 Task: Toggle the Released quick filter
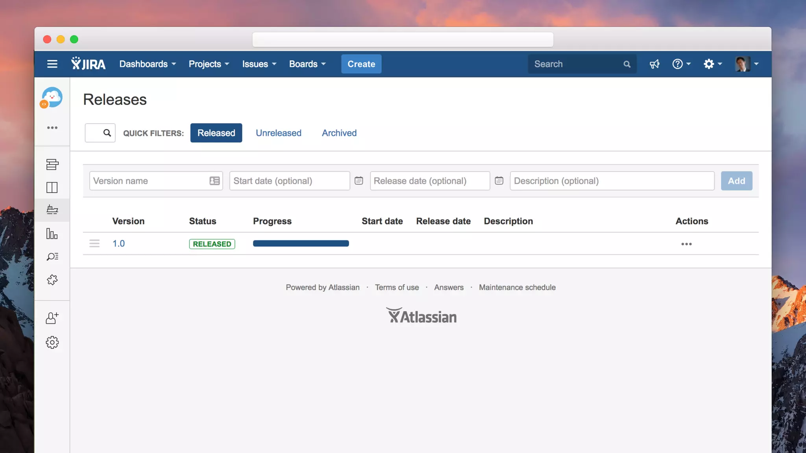pos(216,133)
